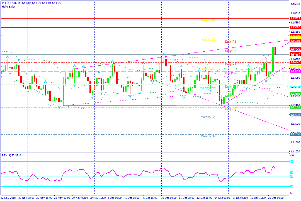The height and width of the screenshot is (201, 301).
Task: Click the 'Daily S3' label
Action: [x=230, y=109]
